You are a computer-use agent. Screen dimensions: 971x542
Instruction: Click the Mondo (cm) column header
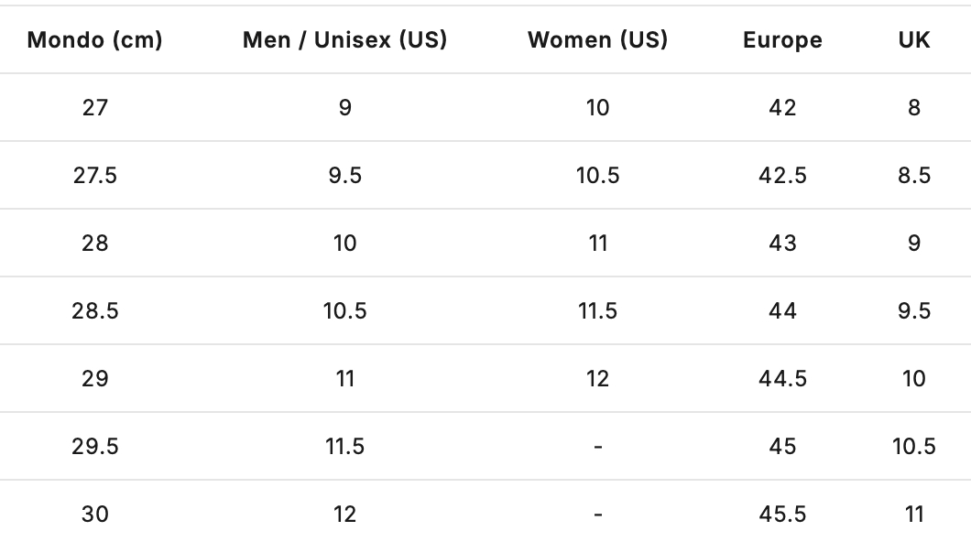click(x=94, y=40)
